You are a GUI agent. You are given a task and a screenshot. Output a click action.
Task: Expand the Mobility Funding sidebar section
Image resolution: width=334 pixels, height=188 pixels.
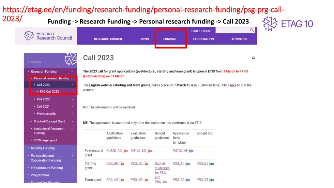[x=72, y=148]
